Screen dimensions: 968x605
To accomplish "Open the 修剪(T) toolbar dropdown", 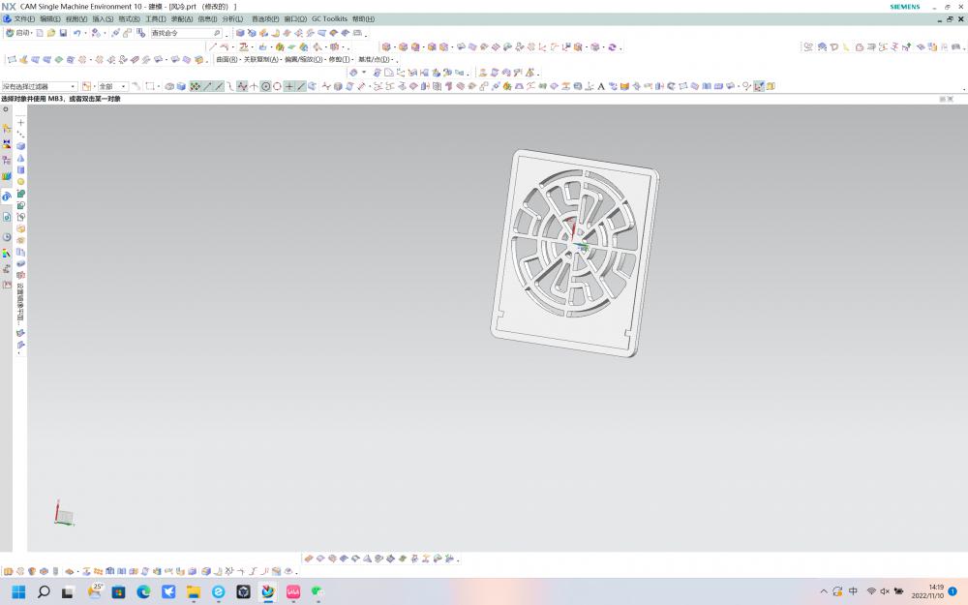I will coord(340,59).
